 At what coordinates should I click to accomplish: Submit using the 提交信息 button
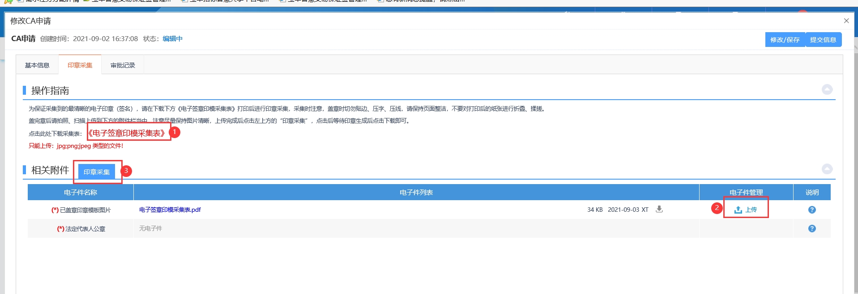tap(823, 40)
